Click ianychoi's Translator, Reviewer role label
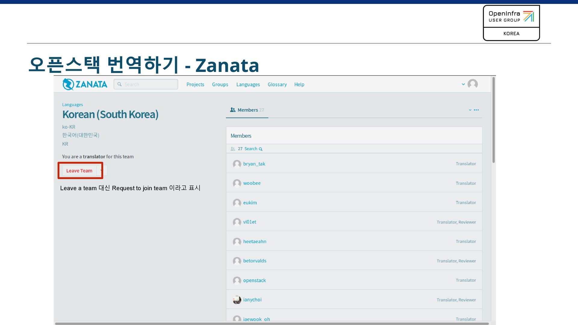The height and width of the screenshot is (325, 578). (456, 300)
